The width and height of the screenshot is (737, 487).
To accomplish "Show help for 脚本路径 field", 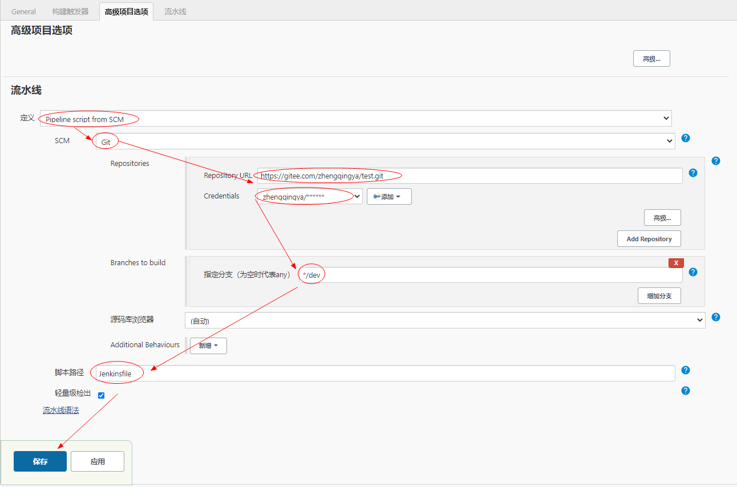I will [686, 370].
